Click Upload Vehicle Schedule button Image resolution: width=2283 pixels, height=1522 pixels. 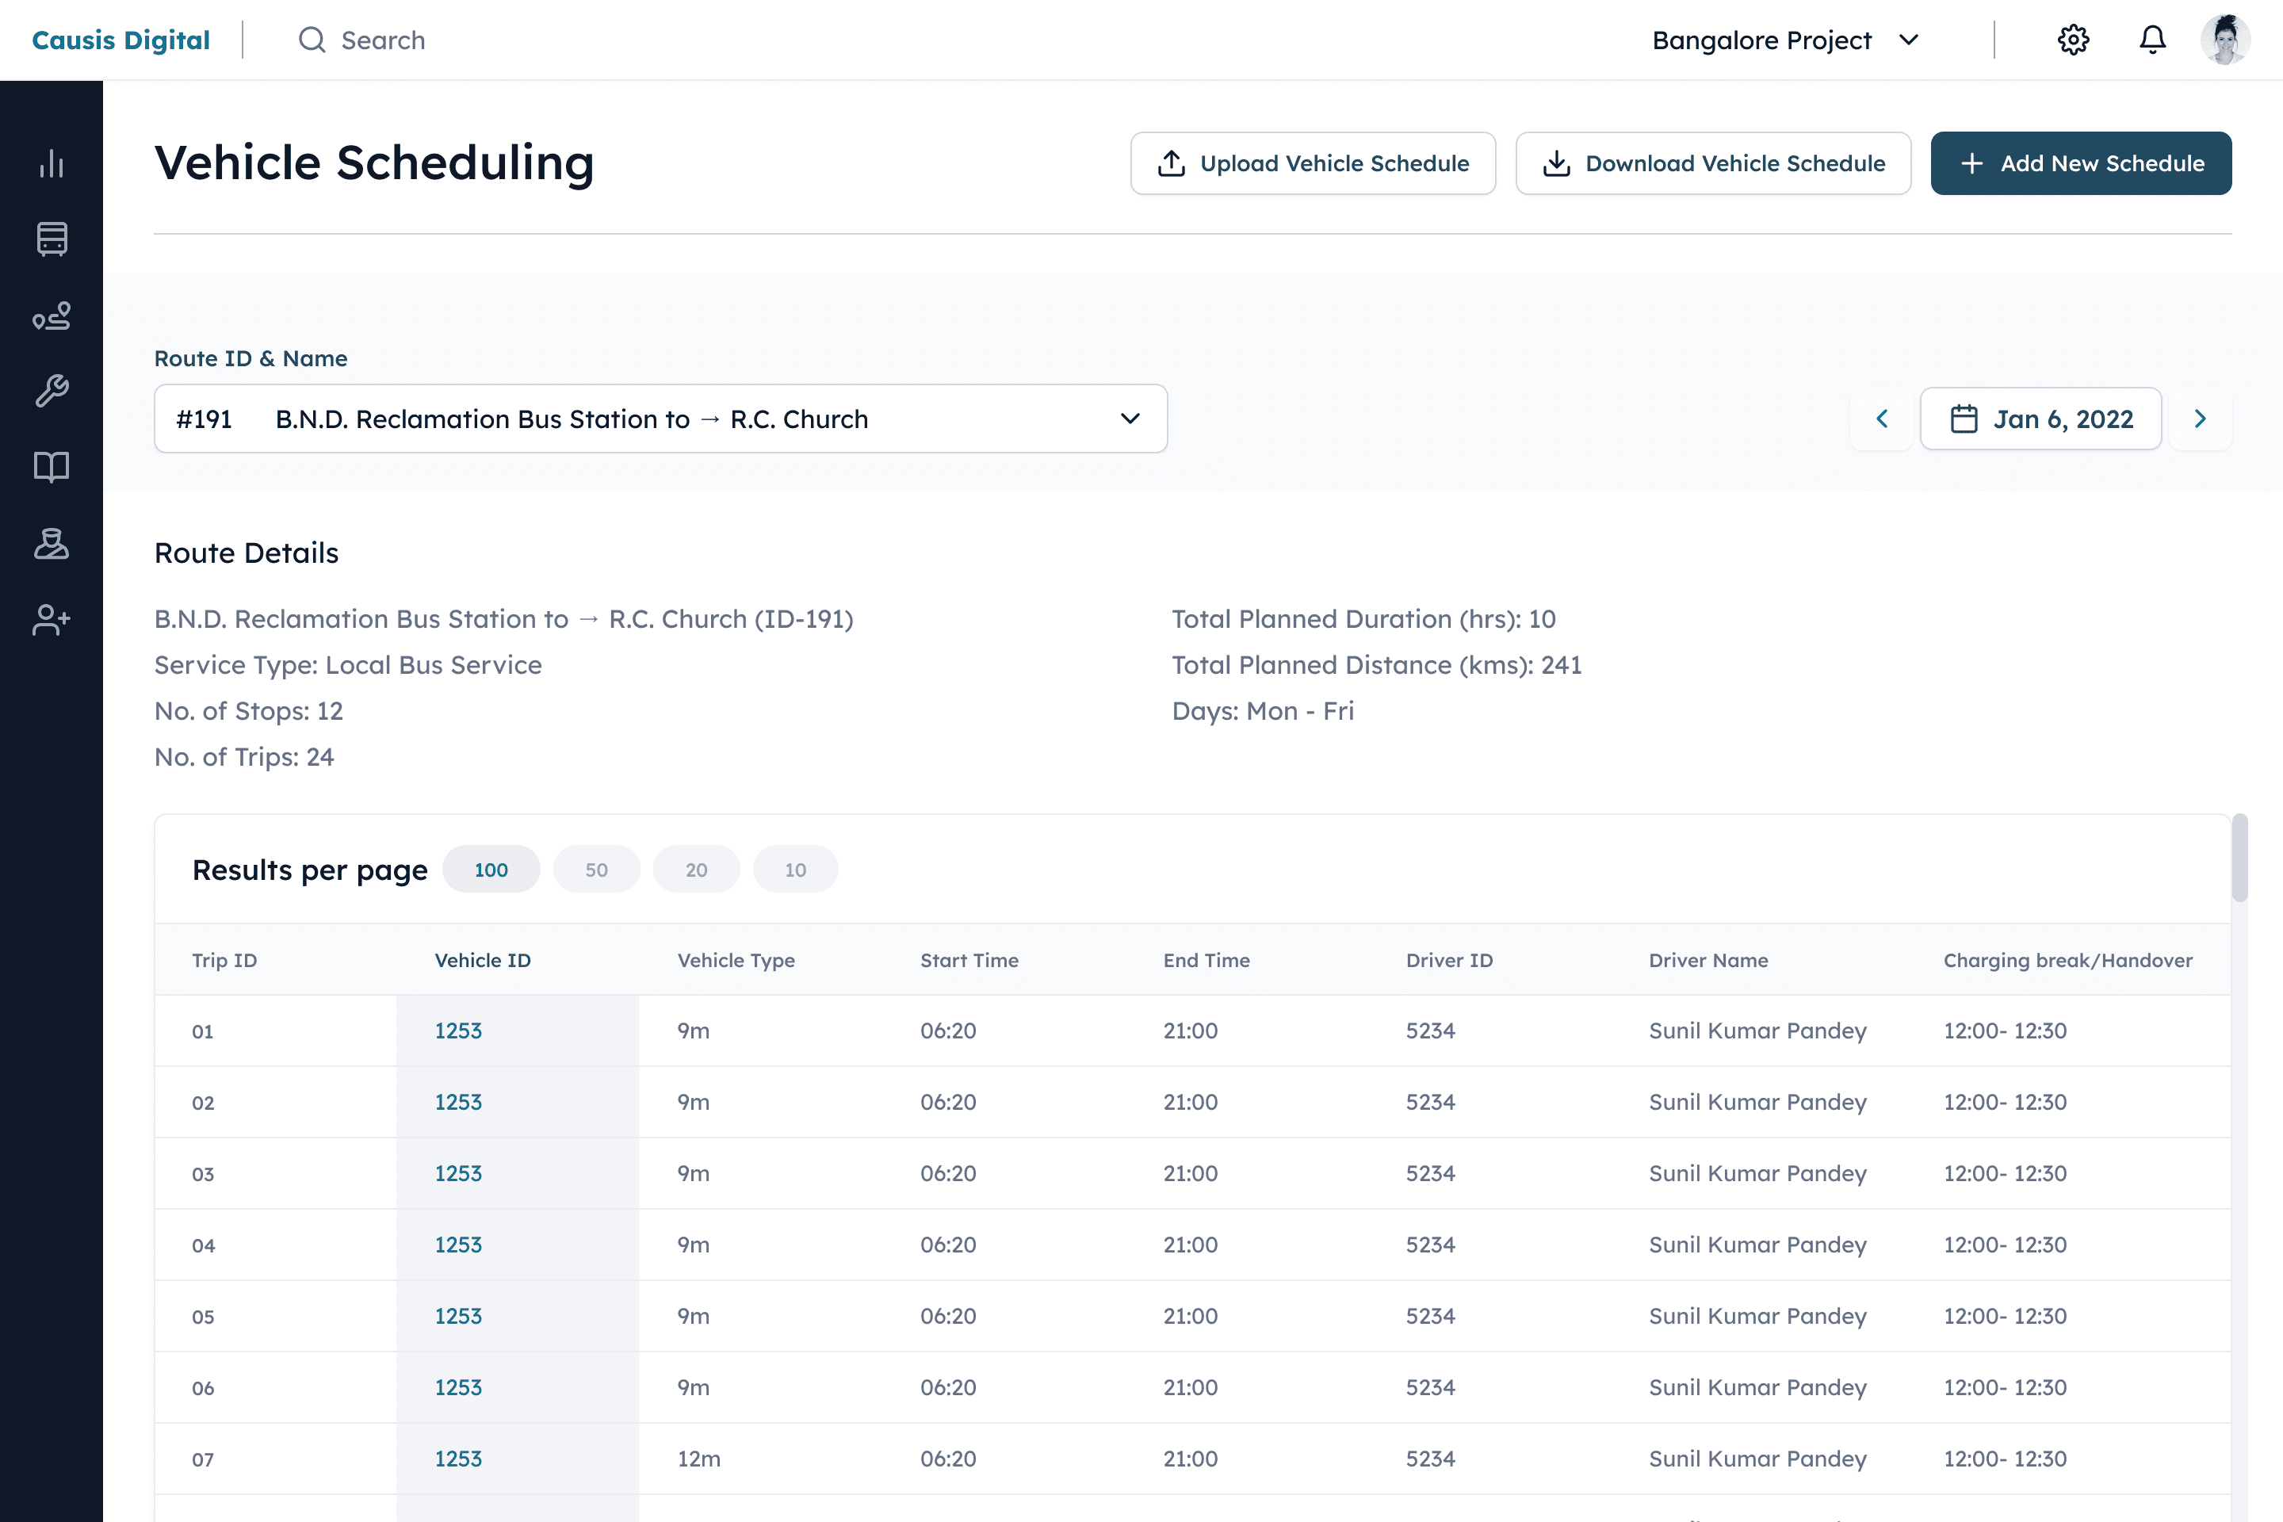pyautogui.click(x=1313, y=163)
